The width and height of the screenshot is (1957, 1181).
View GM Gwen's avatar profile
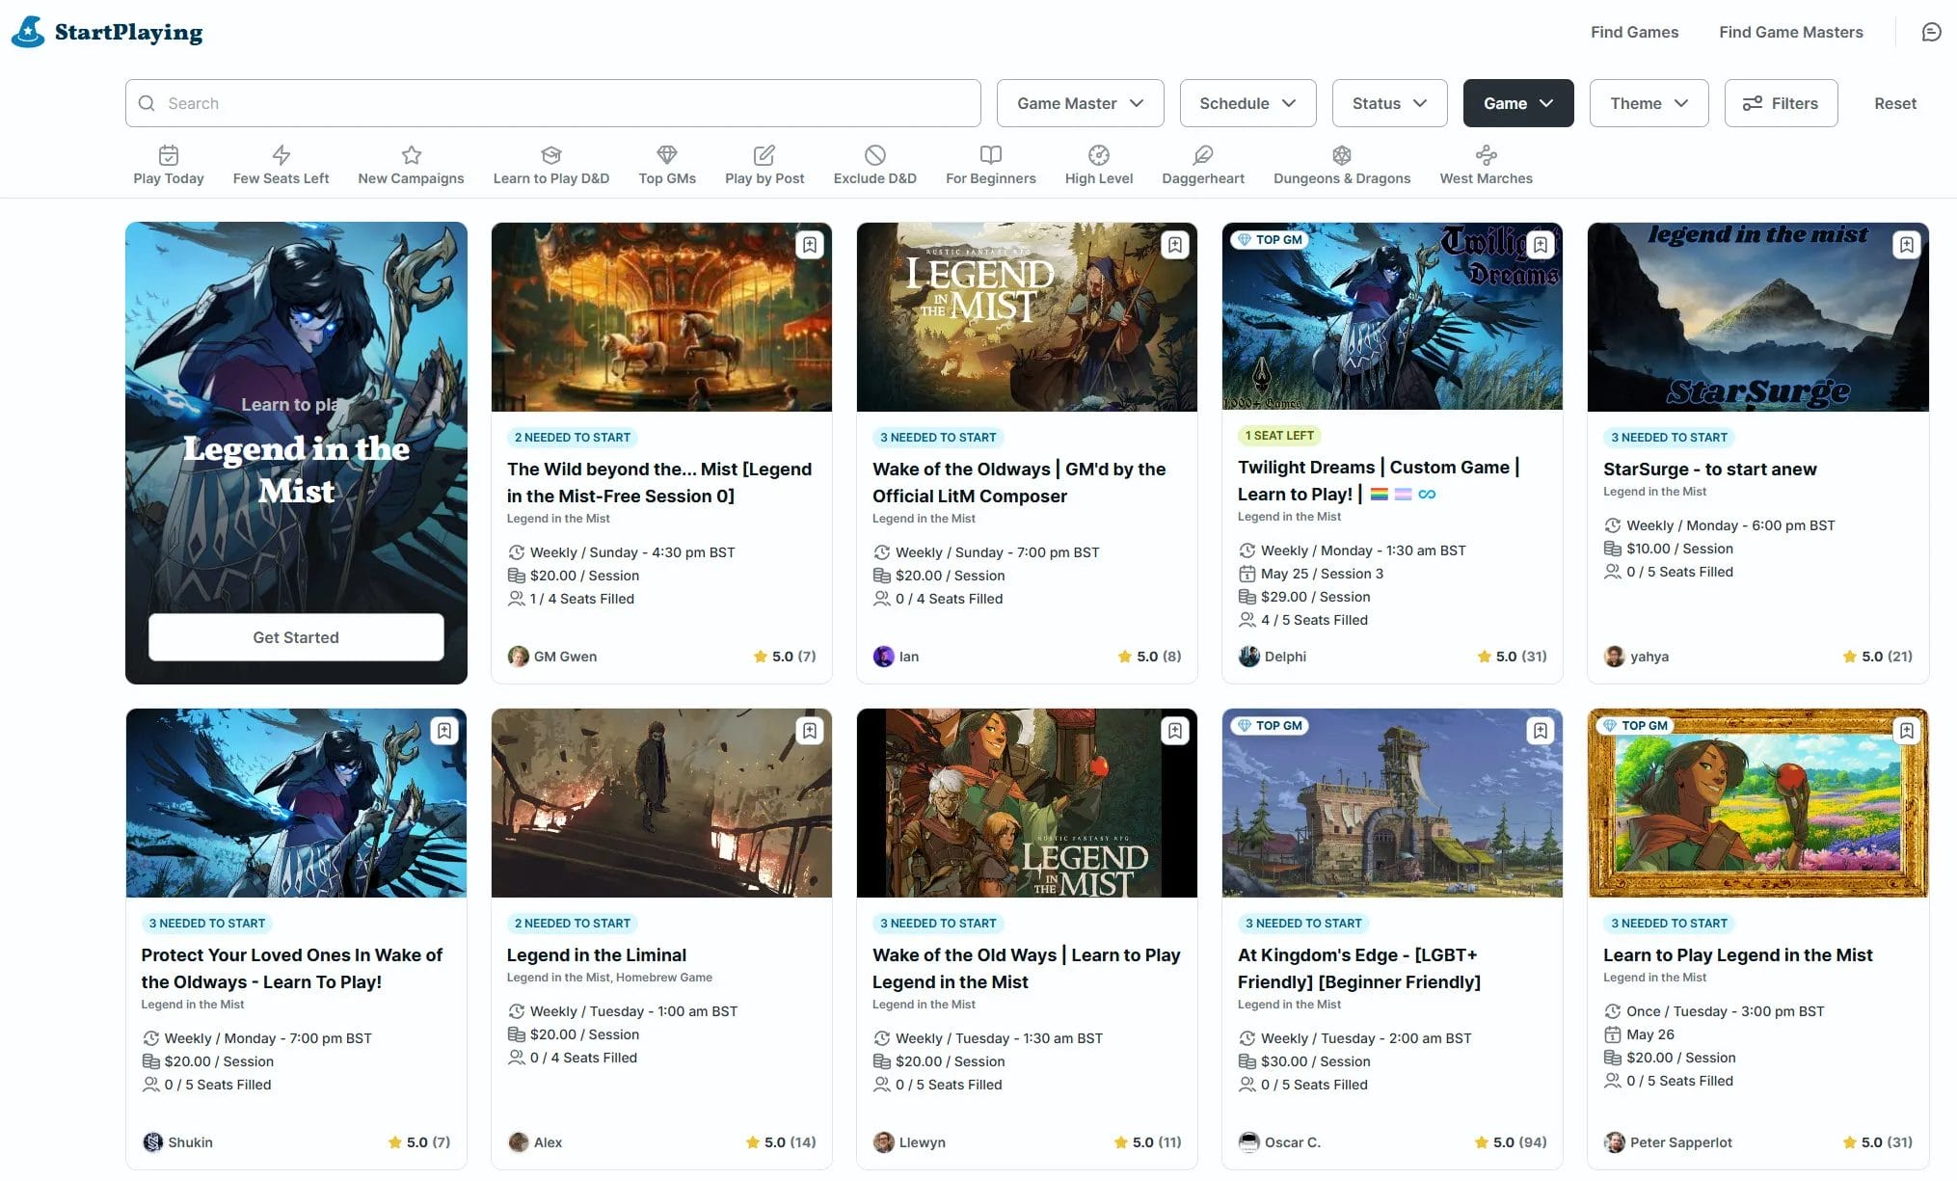pyautogui.click(x=519, y=657)
